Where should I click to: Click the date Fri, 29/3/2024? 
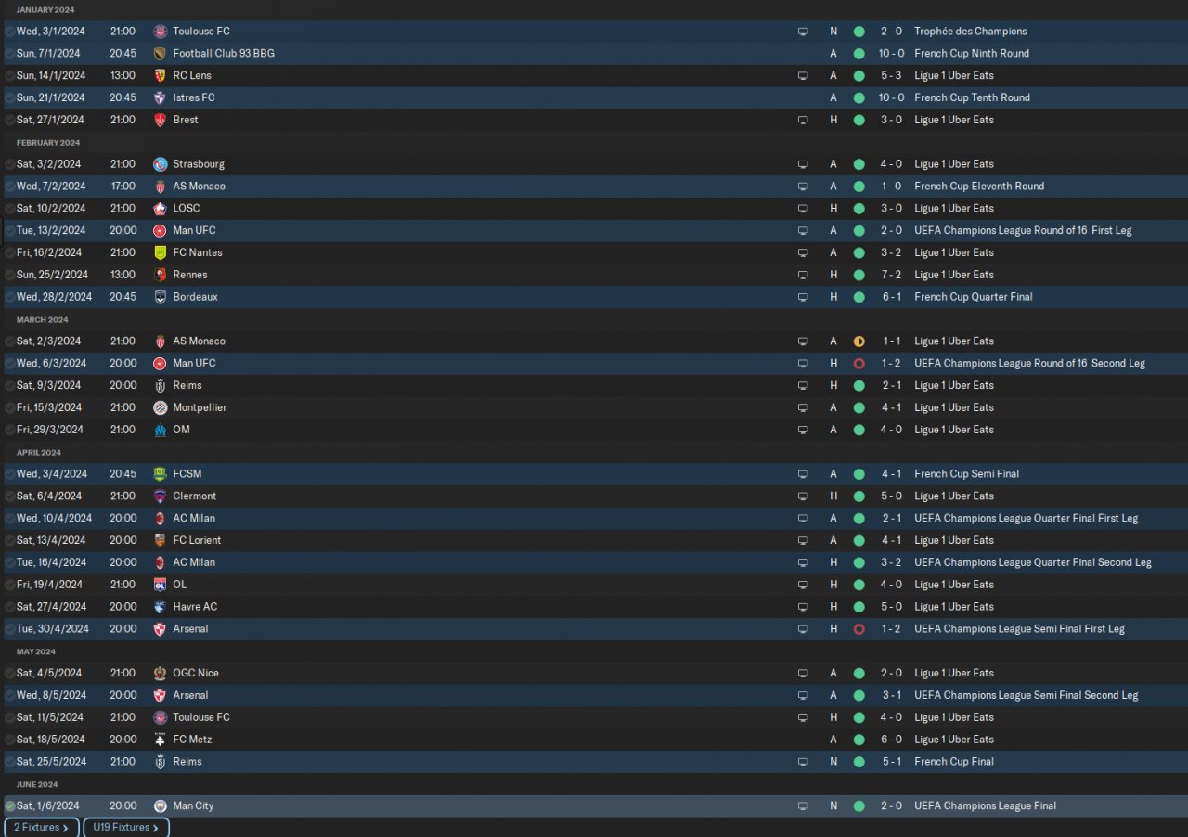point(50,430)
